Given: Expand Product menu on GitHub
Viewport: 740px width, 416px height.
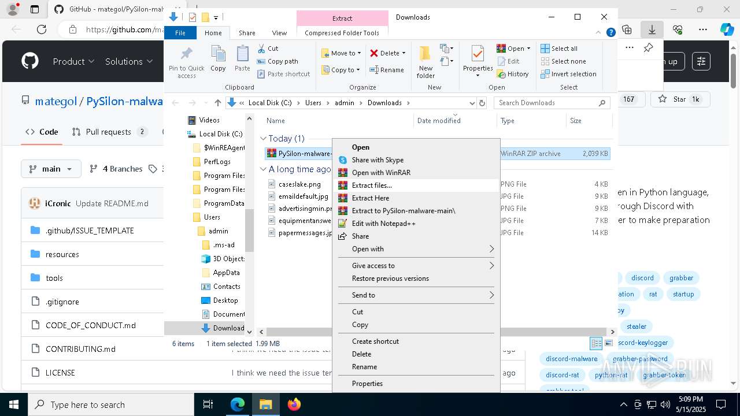Looking at the screenshot, I should click(73, 61).
